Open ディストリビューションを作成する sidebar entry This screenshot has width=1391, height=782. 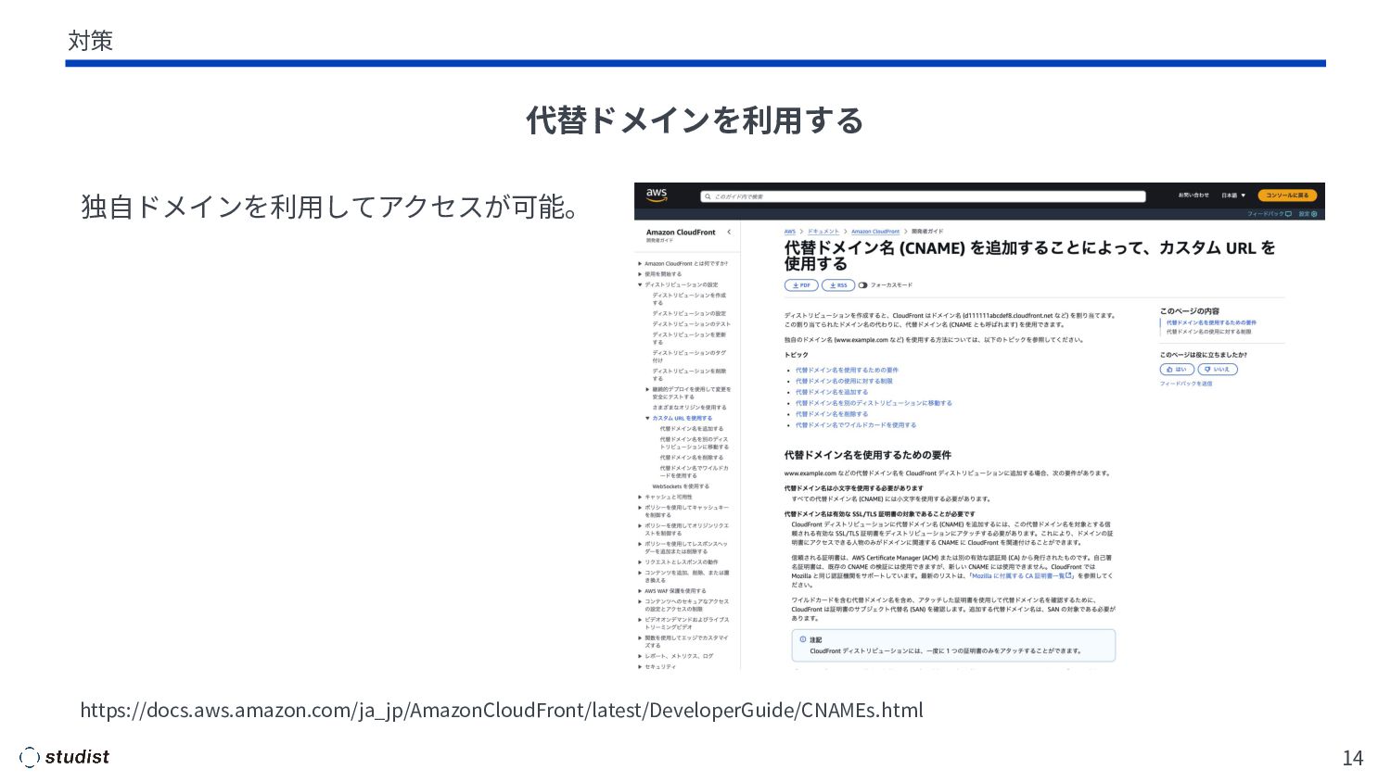pyautogui.click(x=689, y=298)
